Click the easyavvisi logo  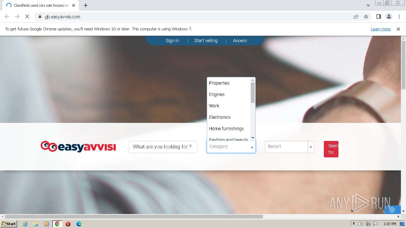tap(78, 147)
